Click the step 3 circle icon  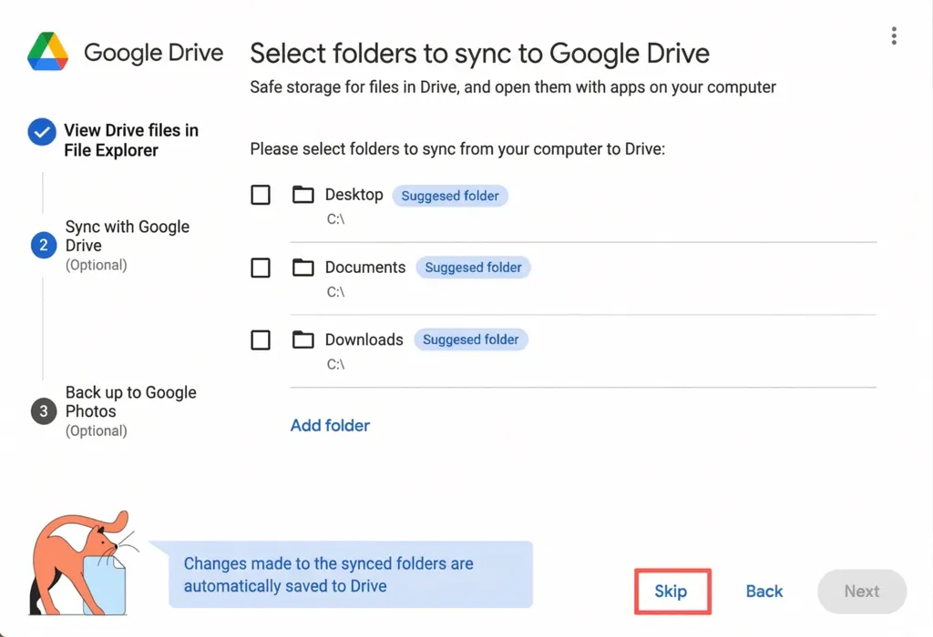(x=43, y=411)
